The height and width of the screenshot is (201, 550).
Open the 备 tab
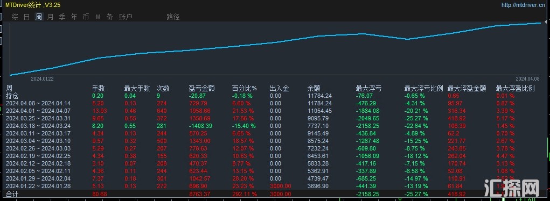(x=110, y=17)
